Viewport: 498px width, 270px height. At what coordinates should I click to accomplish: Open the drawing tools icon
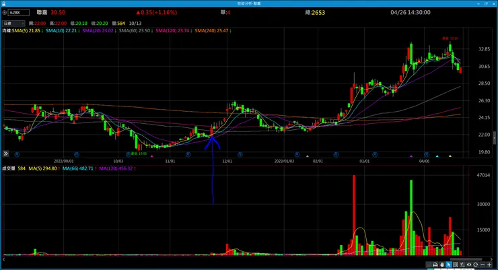pos(462,265)
